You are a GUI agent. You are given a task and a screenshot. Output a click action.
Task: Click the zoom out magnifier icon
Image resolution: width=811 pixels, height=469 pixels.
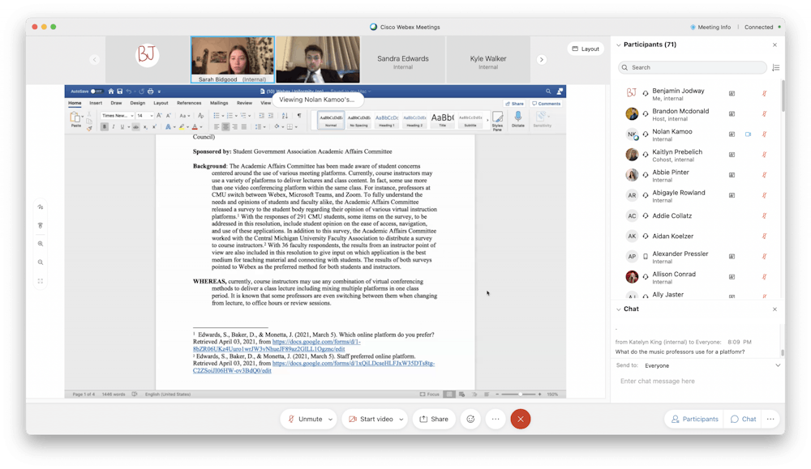pyautogui.click(x=41, y=262)
